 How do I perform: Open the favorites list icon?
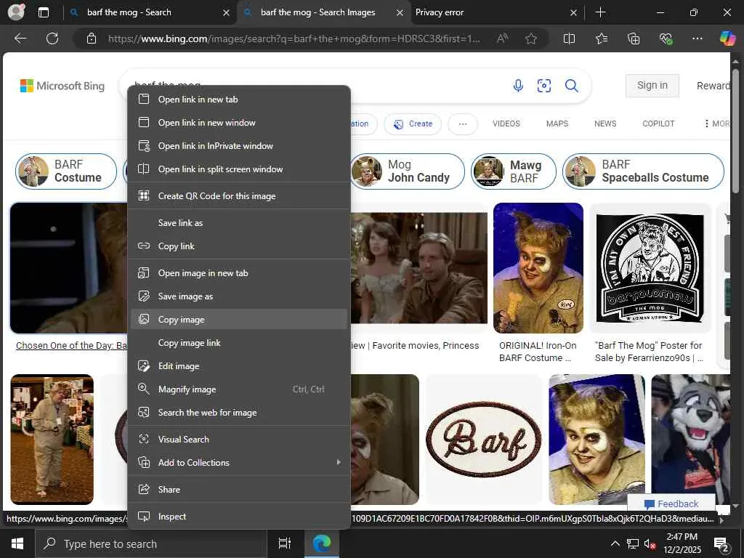tap(601, 39)
